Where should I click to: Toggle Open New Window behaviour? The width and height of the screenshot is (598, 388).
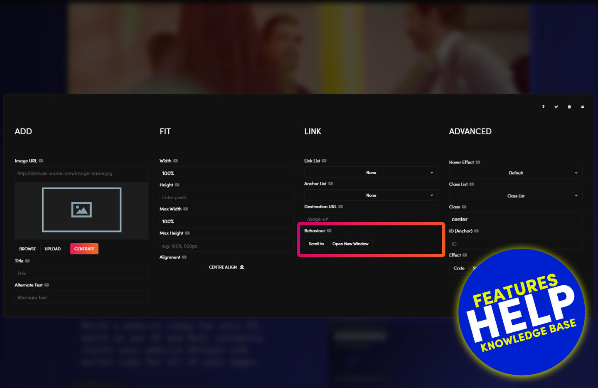tap(350, 244)
